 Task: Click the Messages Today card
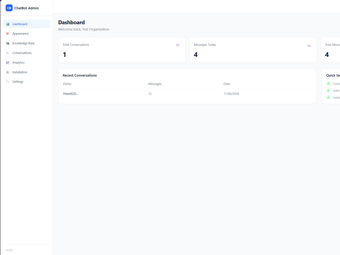click(x=253, y=50)
